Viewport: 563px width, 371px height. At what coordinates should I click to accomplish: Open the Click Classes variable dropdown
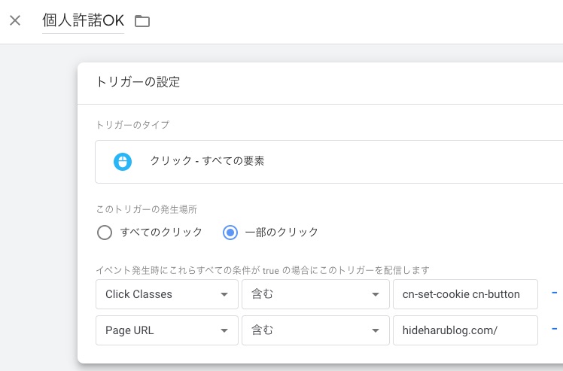(166, 294)
